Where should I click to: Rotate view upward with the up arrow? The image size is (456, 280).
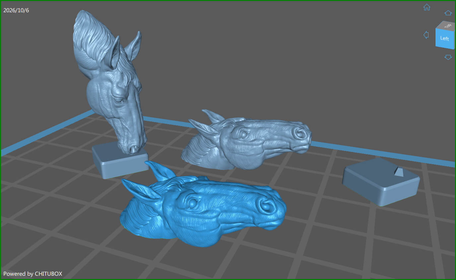pyautogui.click(x=448, y=13)
